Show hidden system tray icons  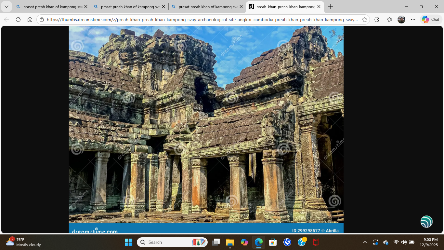click(x=365, y=242)
